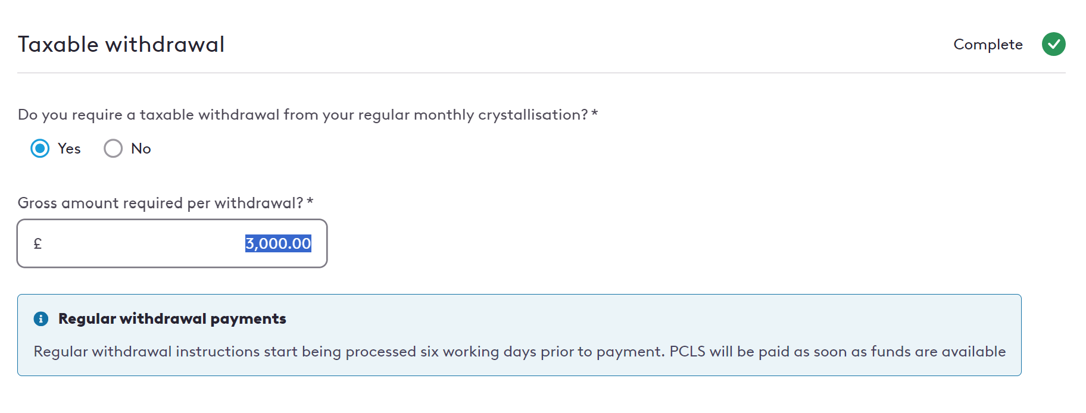The image size is (1086, 413).
Task: Click the "Complete" status text
Action: (x=988, y=45)
